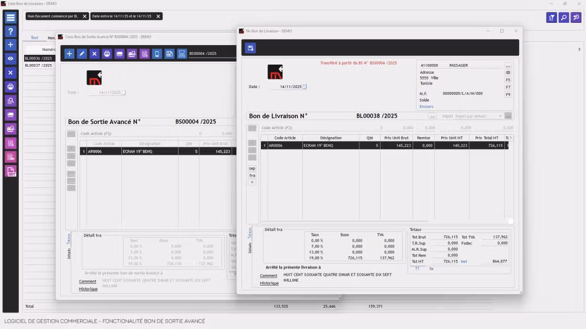The height and width of the screenshot is (329, 586).
Task: Click the mobile phone icon in Bon de Sortie toolbar
Action: click(157, 54)
